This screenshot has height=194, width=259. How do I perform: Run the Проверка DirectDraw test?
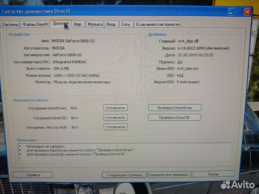tap(174, 108)
